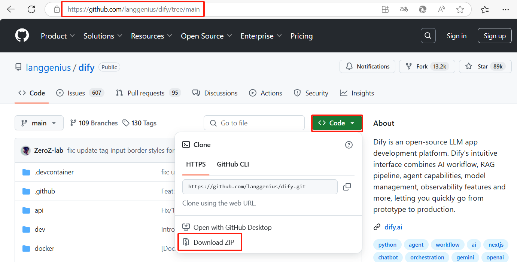Click the browser address bar URL
Viewport: 517px width, 262px height.
pyautogui.click(x=134, y=9)
